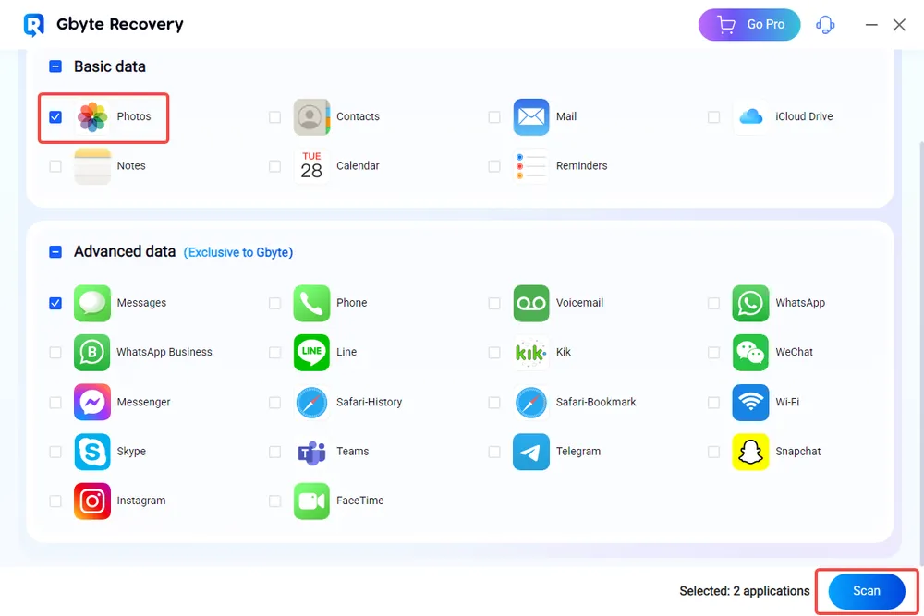924x616 pixels.
Task: Check the iCloud Drive checkbox
Action: click(x=713, y=116)
